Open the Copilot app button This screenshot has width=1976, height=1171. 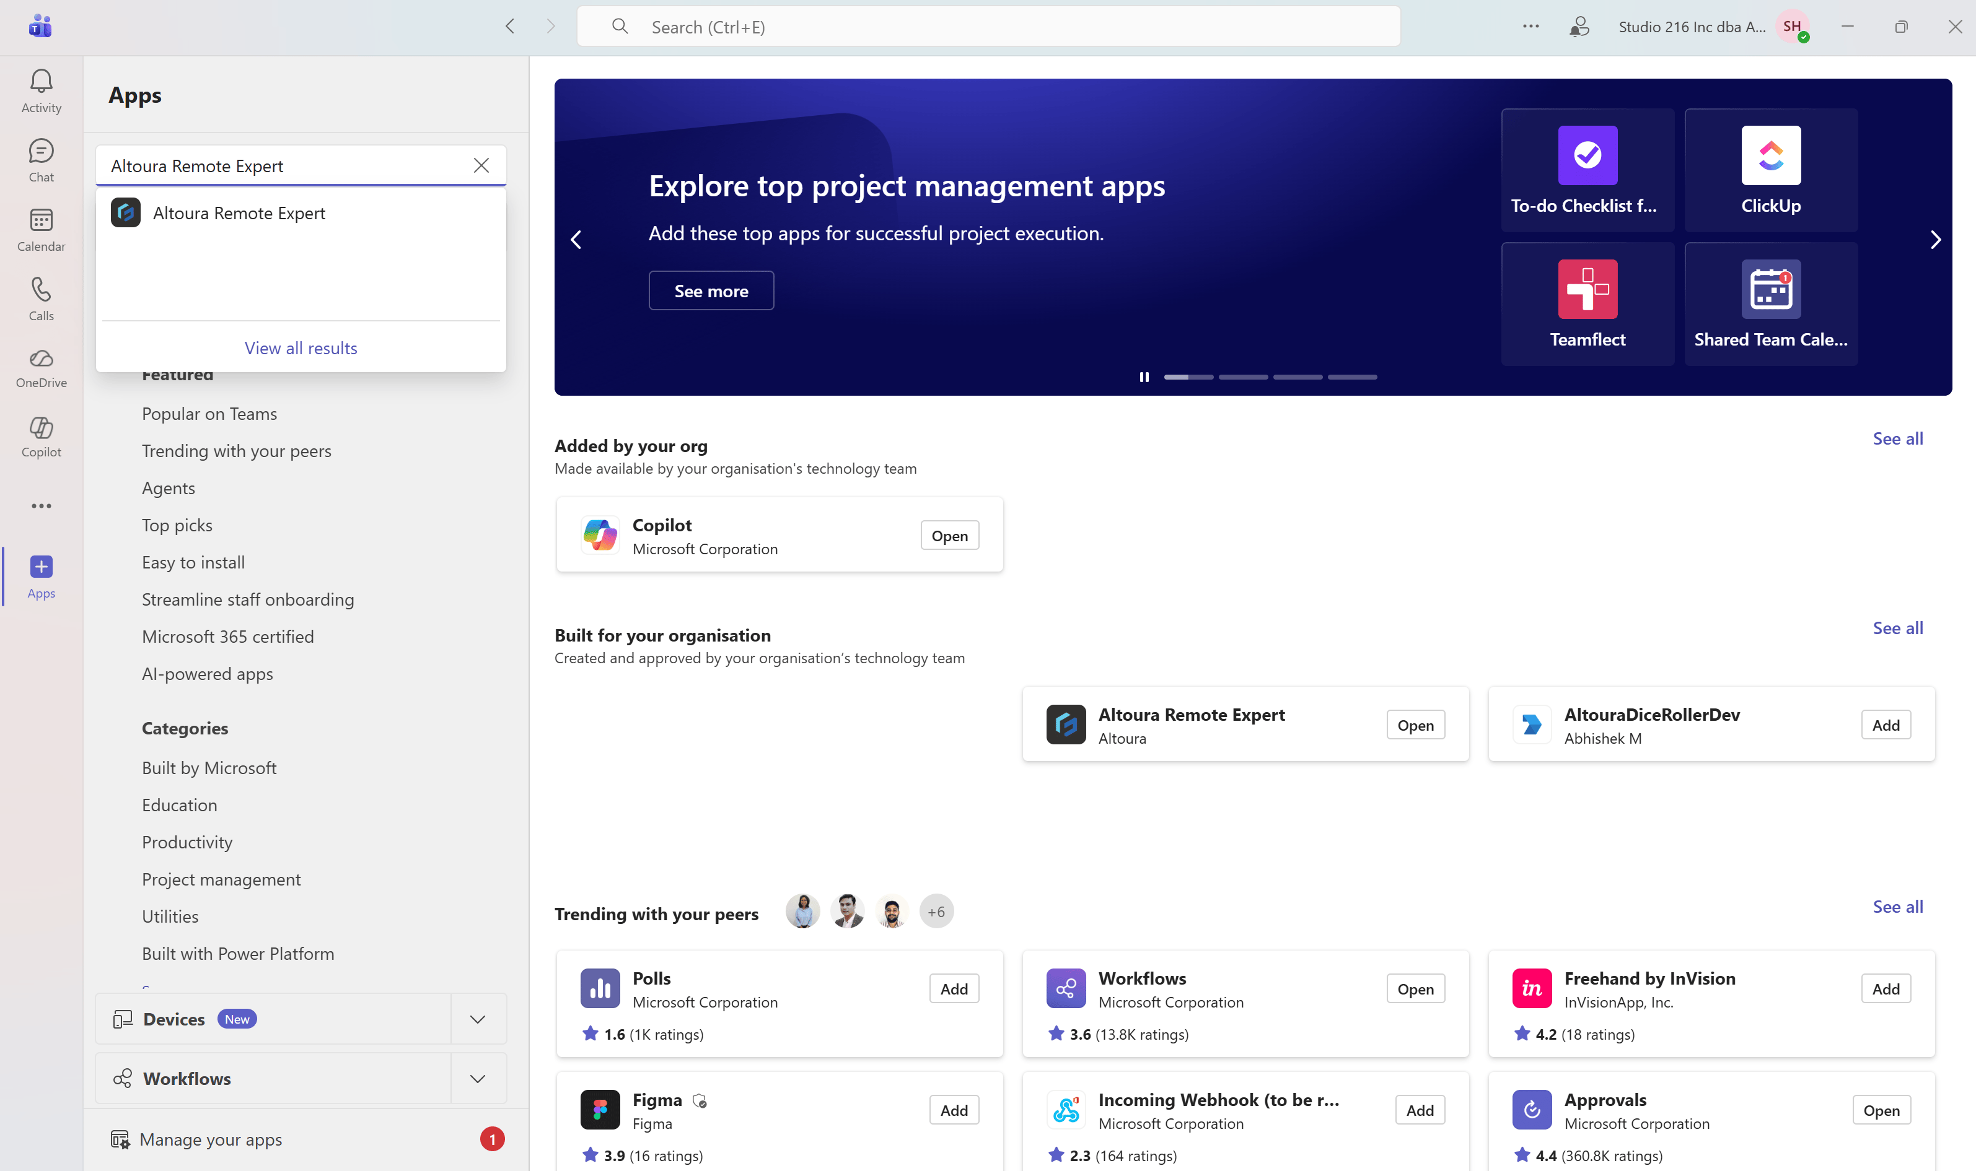(x=949, y=536)
